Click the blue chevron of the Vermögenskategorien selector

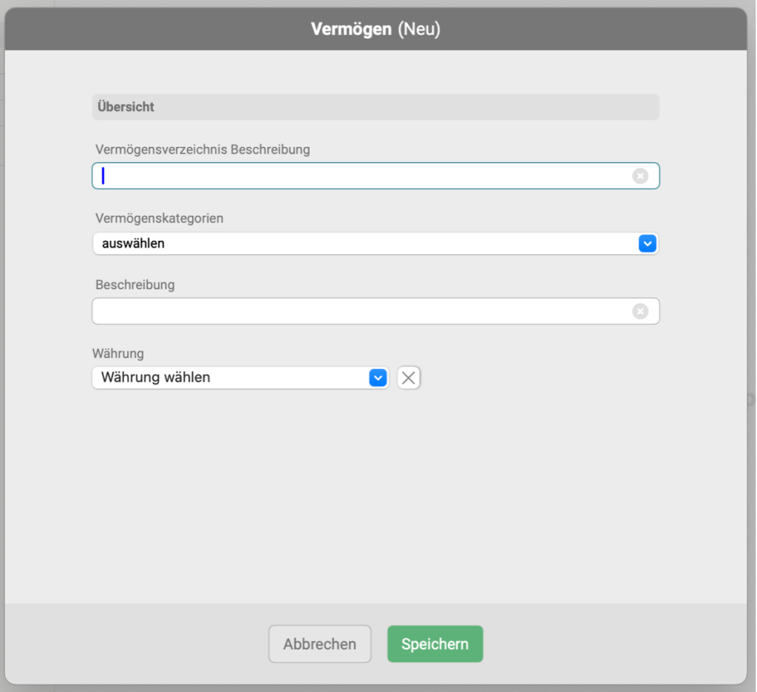coord(647,243)
